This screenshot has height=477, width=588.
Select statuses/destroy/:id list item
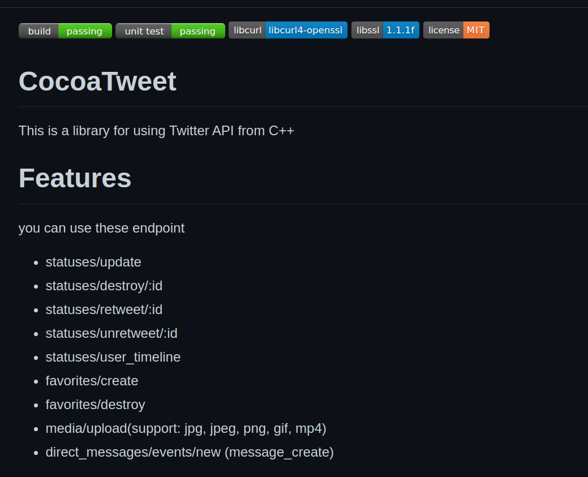pos(104,286)
